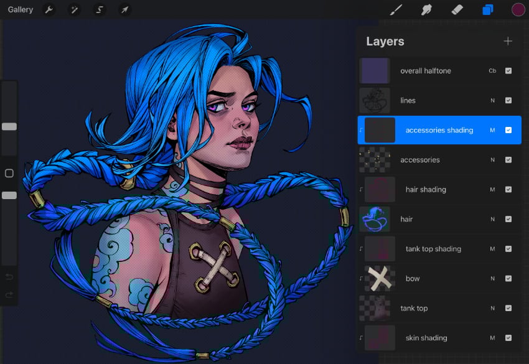
Task: Activate the Selection tool
Action: (100, 9)
